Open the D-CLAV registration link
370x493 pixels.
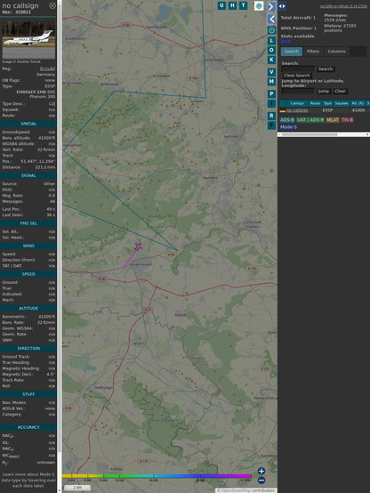click(x=47, y=69)
